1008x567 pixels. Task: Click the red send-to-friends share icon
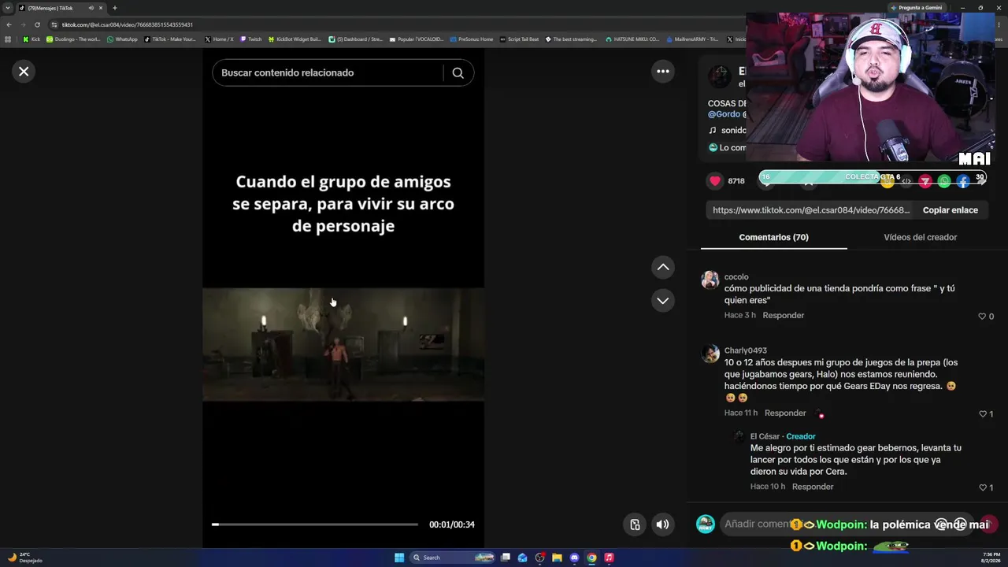point(925,182)
